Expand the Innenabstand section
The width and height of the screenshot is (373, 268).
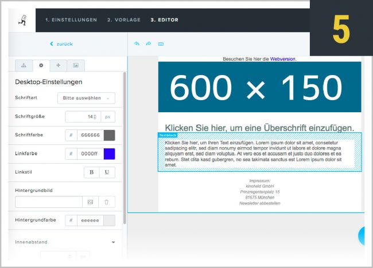114,242
